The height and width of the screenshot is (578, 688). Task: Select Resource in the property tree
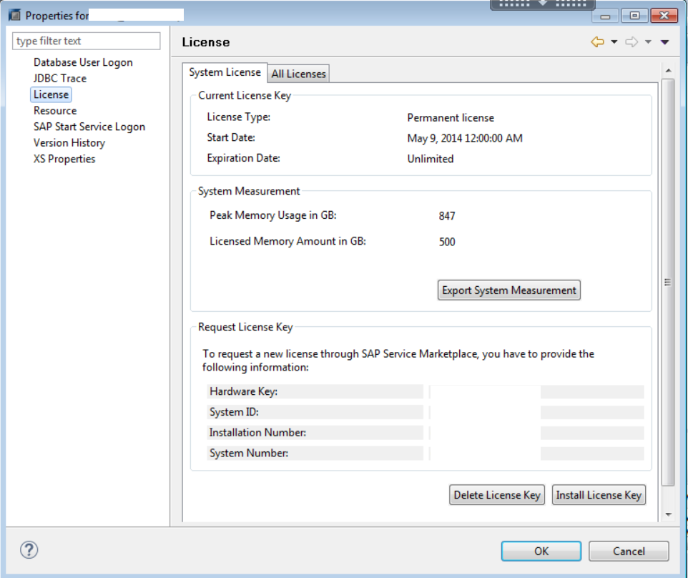click(55, 111)
